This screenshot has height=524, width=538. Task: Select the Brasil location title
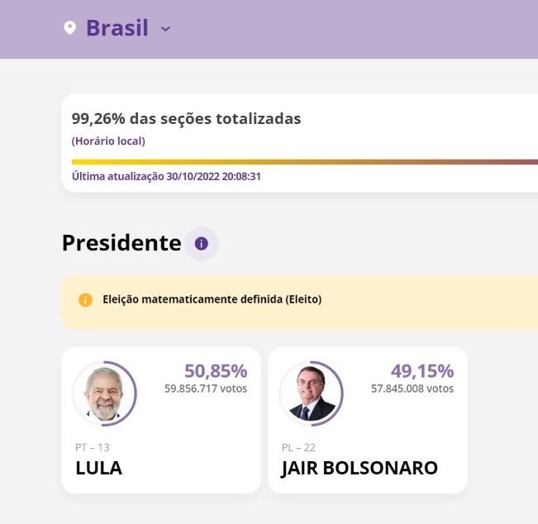(117, 28)
